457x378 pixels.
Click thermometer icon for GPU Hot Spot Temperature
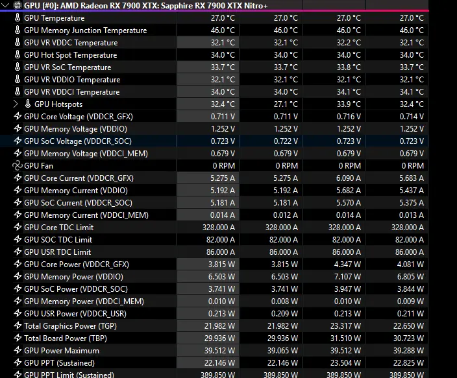(x=18, y=54)
